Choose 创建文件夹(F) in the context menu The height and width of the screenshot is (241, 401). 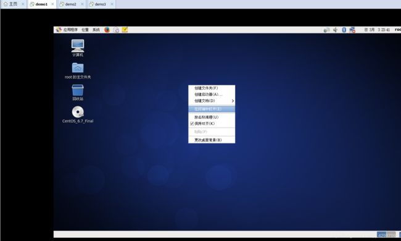[x=212, y=88]
